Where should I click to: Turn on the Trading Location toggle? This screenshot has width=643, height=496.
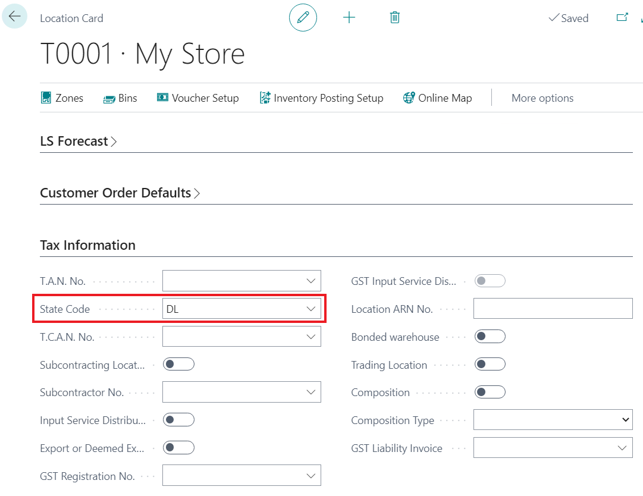coord(490,365)
